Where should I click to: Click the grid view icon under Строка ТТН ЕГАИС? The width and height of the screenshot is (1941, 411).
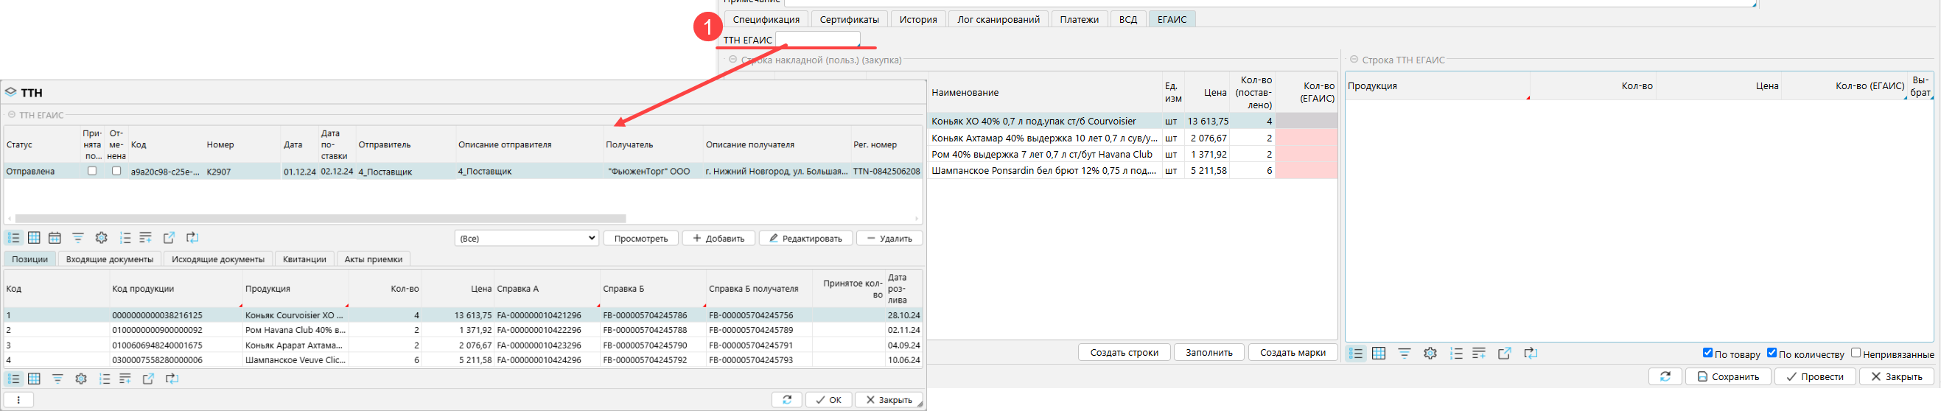tap(1378, 353)
